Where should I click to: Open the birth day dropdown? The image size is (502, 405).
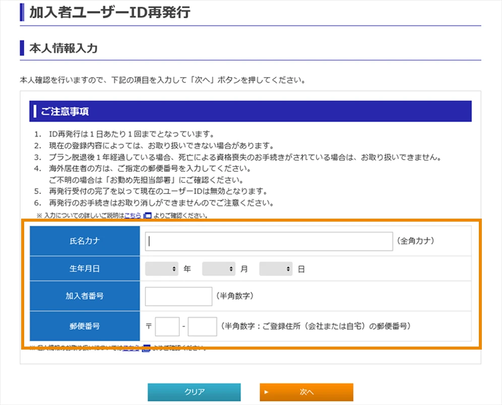pyautogui.click(x=275, y=268)
